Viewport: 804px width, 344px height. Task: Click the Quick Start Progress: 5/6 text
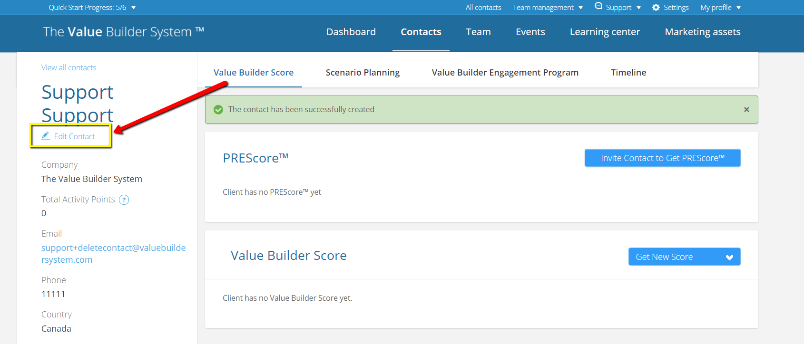tap(88, 8)
